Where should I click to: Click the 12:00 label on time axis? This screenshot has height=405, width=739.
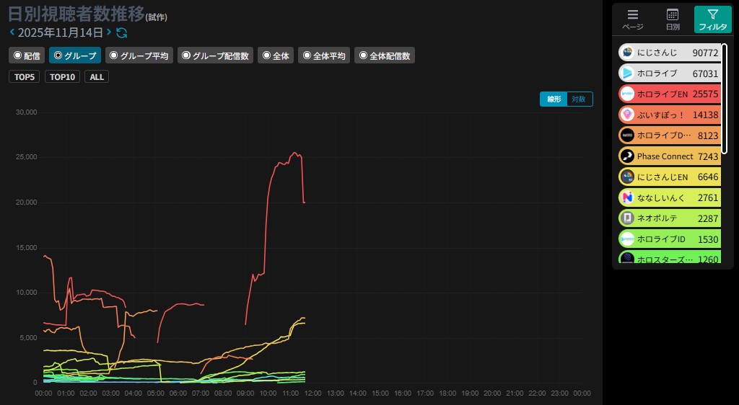pyautogui.click(x=313, y=393)
